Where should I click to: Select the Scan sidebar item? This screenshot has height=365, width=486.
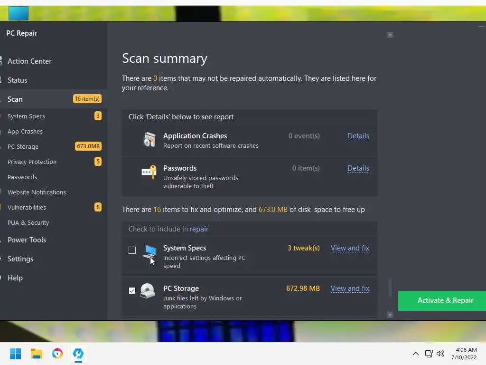(x=54, y=99)
